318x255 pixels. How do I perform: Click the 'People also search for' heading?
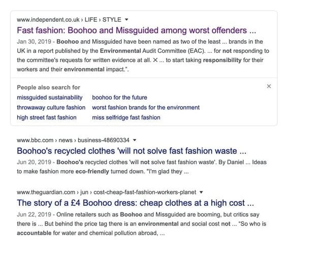pos(48,87)
